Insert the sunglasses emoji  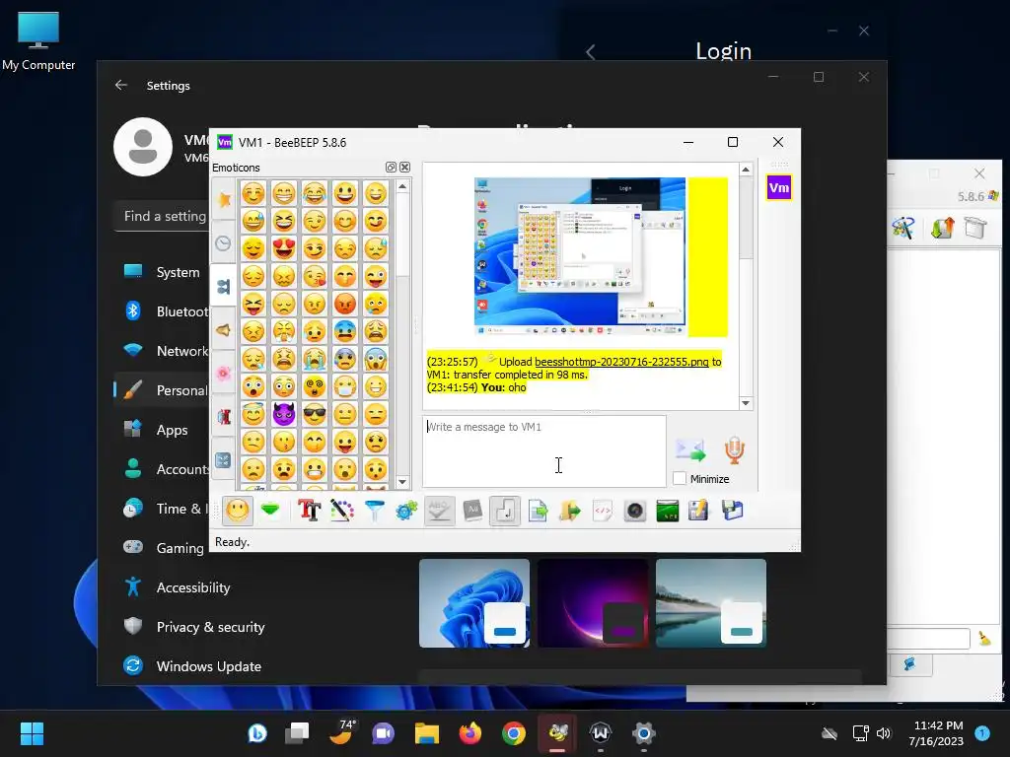click(x=315, y=414)
